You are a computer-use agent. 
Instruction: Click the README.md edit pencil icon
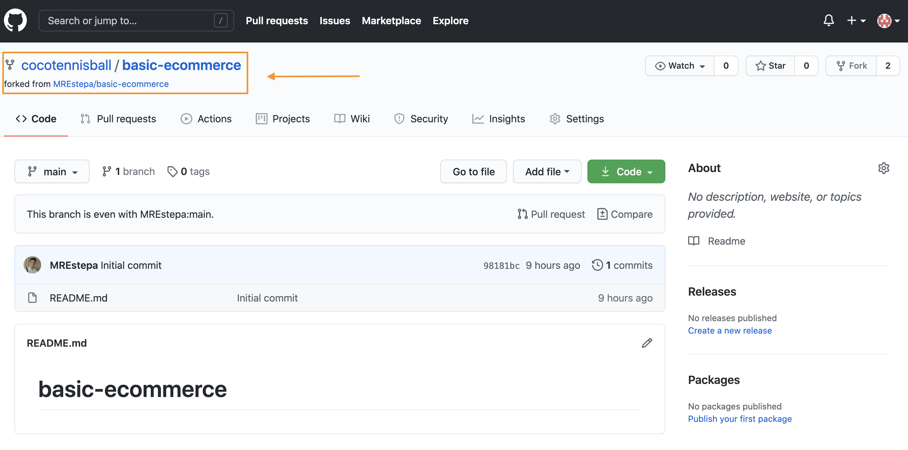coord(647,343)
